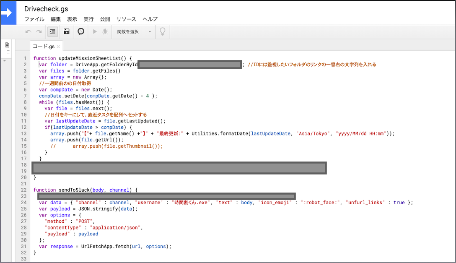This screenshot has width=456, height=263.
Task: Click the "unfurl_links" key
Action: pyautogui.click(x=365, y=203)
